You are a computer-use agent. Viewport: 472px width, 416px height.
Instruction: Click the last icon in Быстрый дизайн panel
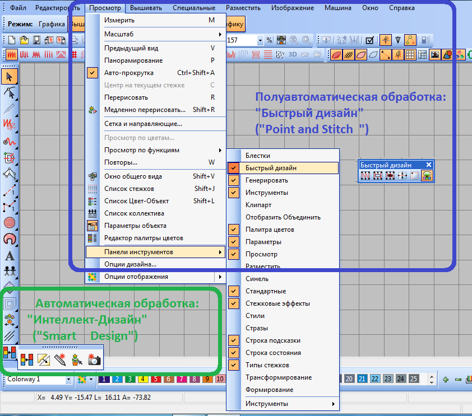427,175
